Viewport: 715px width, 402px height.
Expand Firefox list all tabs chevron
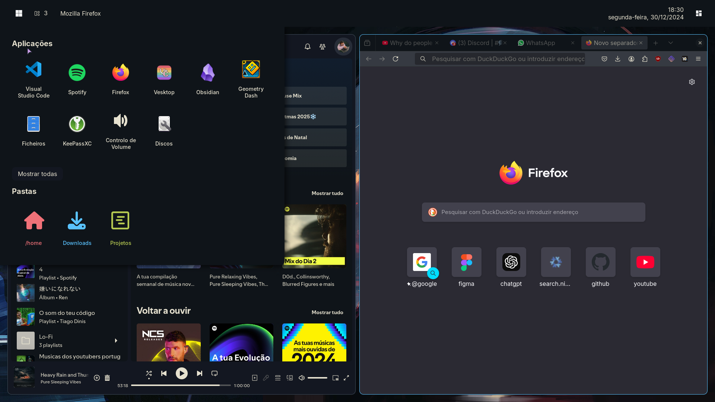(671, 43)
